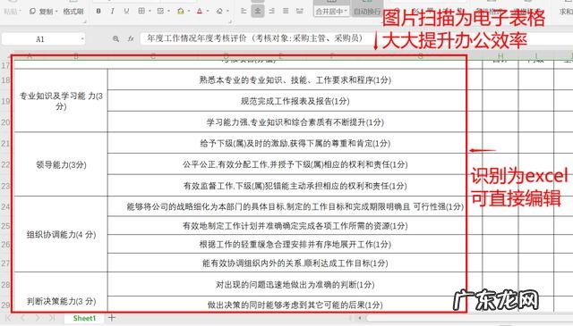This screenshot has height=326, width=573.
Task: Select row header 24
Action: 5,206
